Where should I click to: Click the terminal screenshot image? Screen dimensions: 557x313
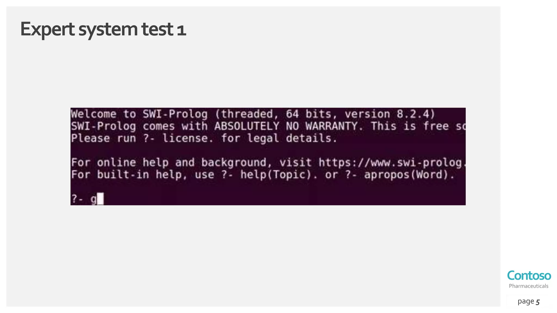(268, 156)
